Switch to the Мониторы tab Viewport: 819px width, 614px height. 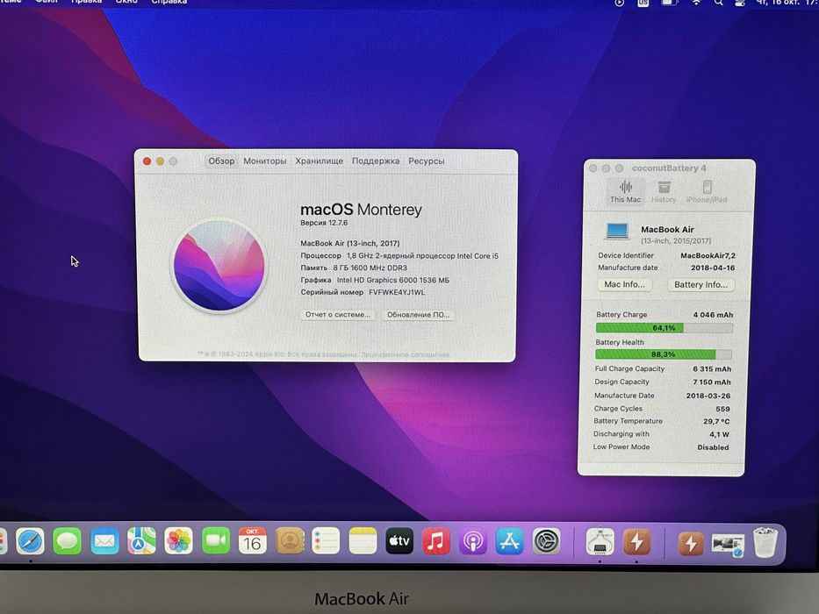tap(265, 161)
